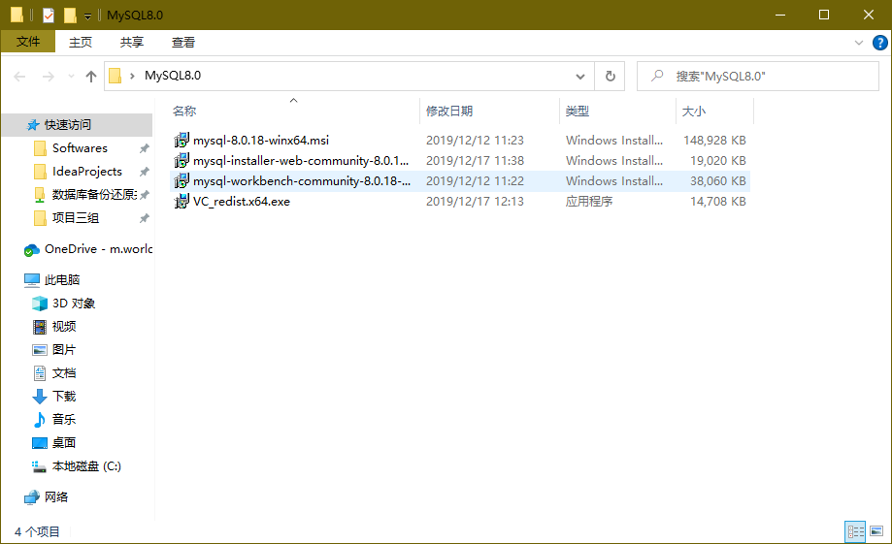
Task: Open 3D 对象 folder in sidebar
Action: [74, 304]
